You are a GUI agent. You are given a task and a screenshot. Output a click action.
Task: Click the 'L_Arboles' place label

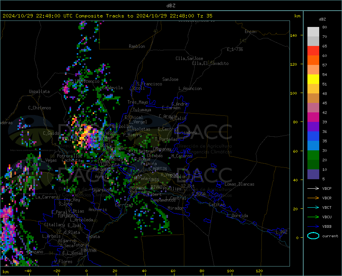tap(51, 236)
